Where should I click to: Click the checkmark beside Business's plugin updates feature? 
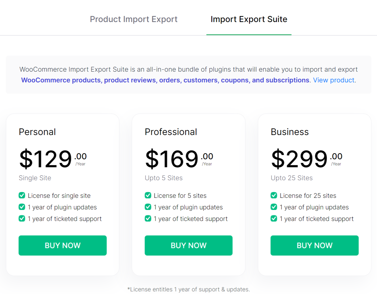[274, 207]
